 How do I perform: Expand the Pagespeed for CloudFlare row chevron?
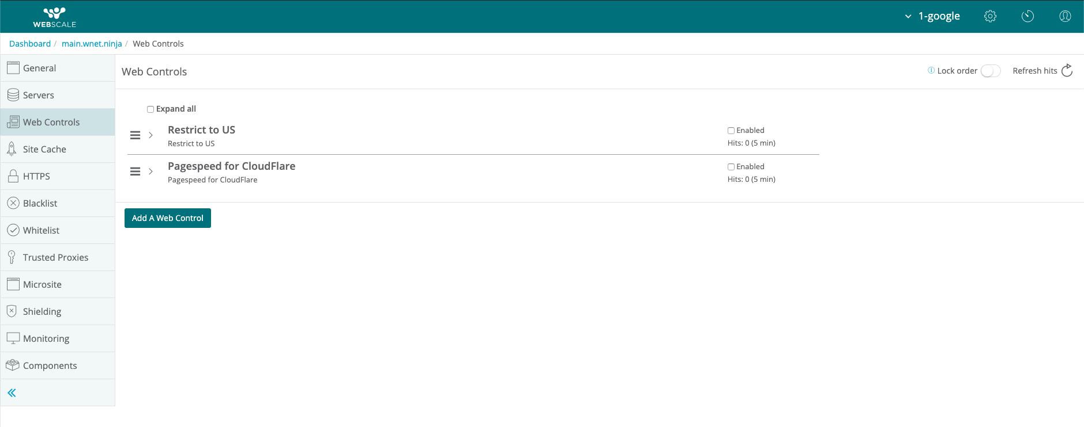point(150,171)
